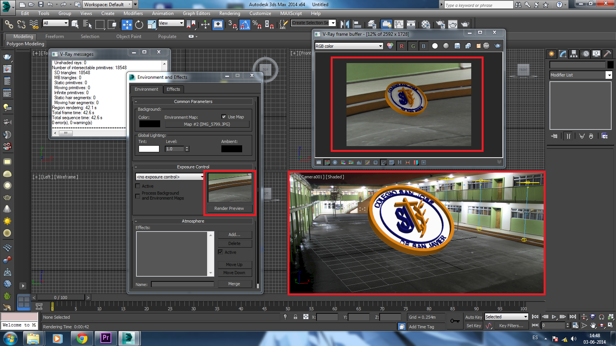
Task: Select the Freeform ribbon tab
Action: 55,37
